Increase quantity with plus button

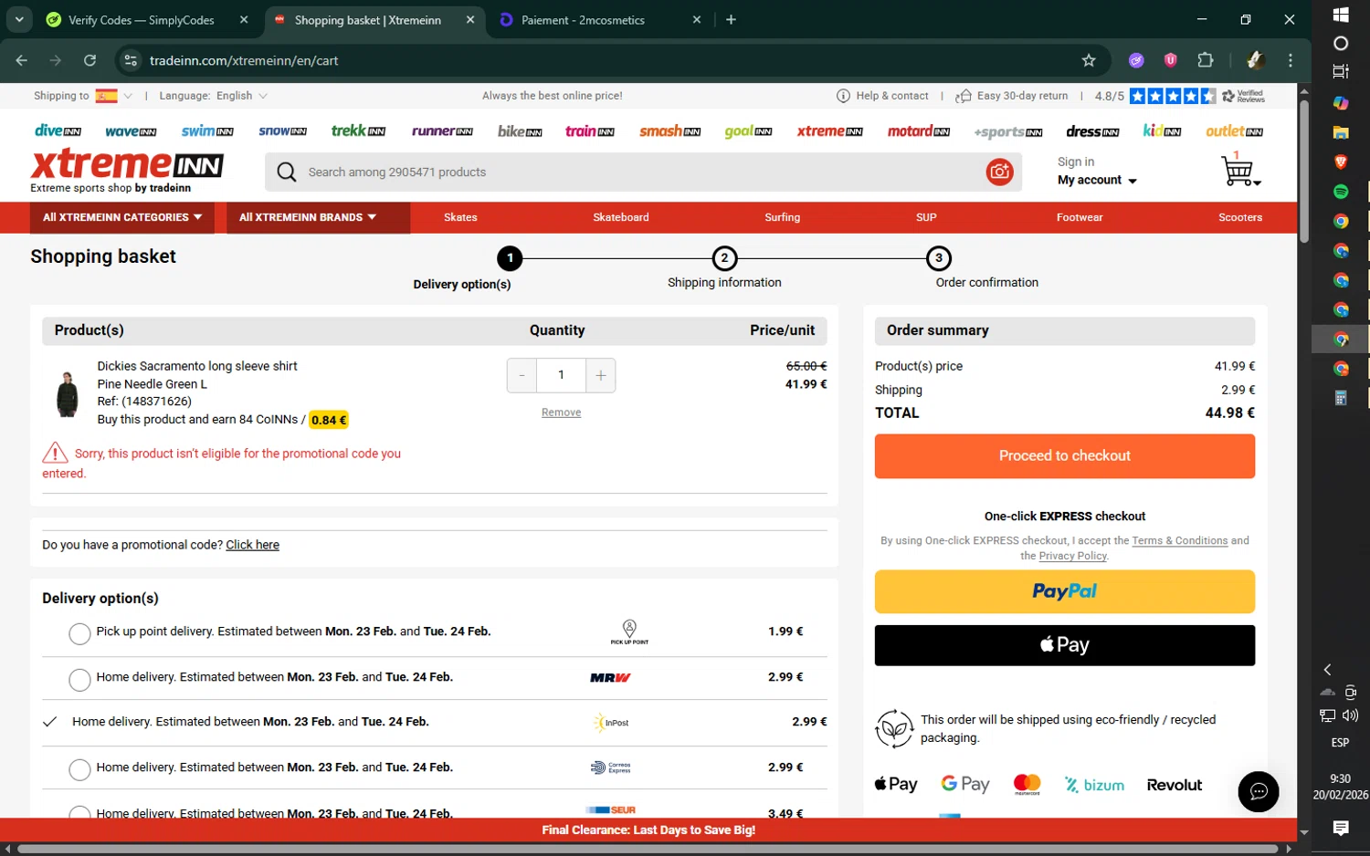601,375
